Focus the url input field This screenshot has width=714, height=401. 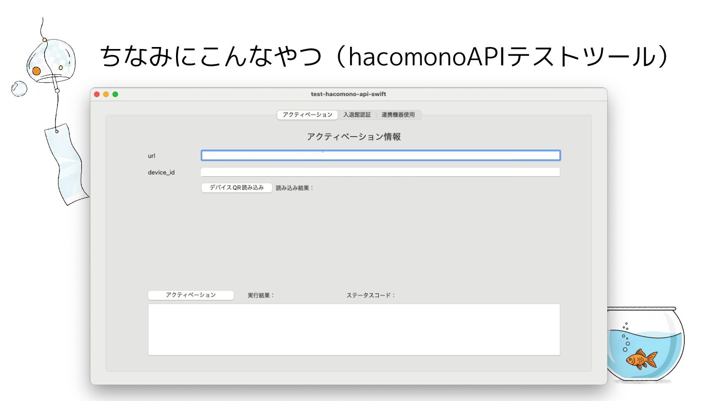coord(381,155)
